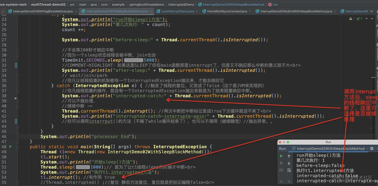Click the green zoom button of Run window
378x186 pixels.
point(288,142)
